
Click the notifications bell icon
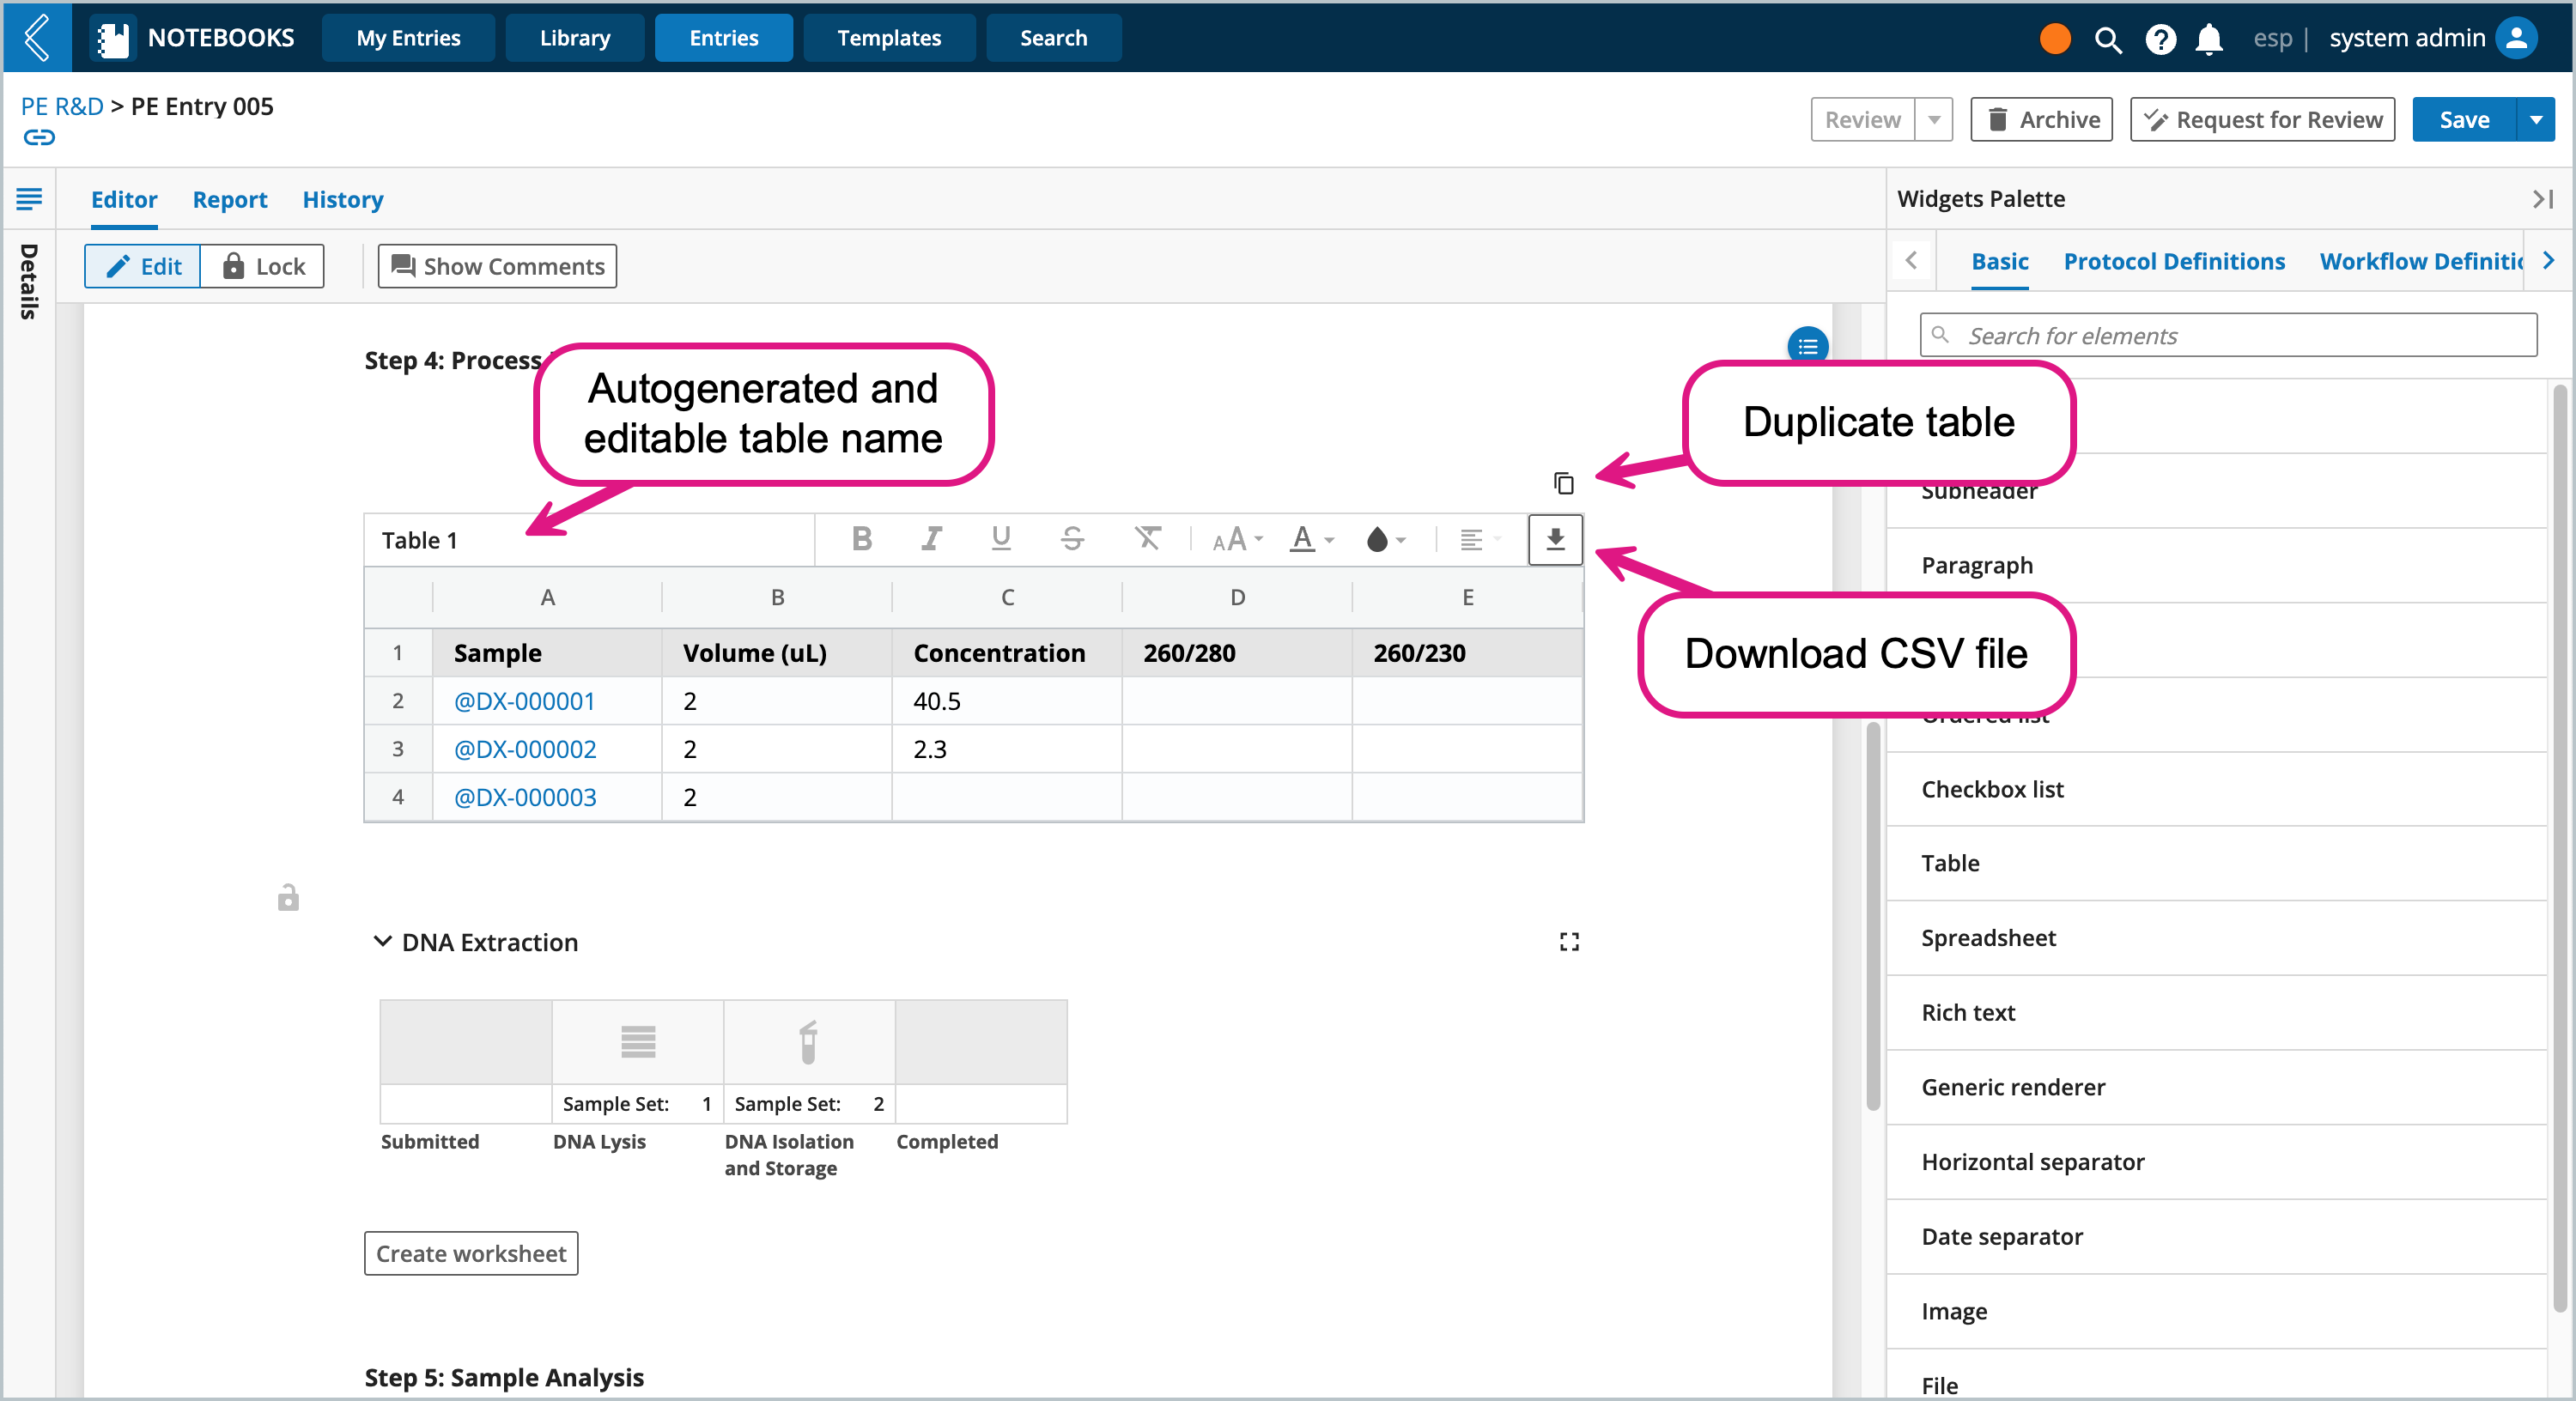point(2207,38)
